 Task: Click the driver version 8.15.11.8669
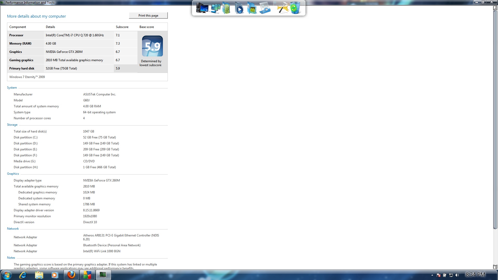pos(91,210)
